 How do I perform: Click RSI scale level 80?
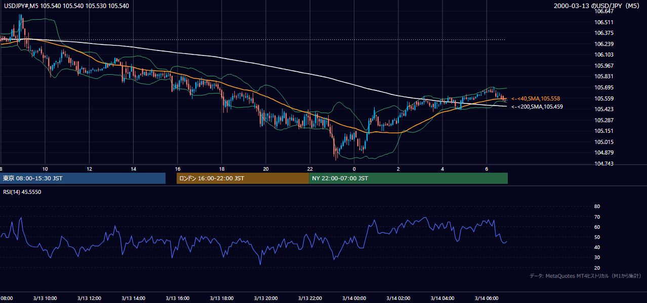point(597,207)
